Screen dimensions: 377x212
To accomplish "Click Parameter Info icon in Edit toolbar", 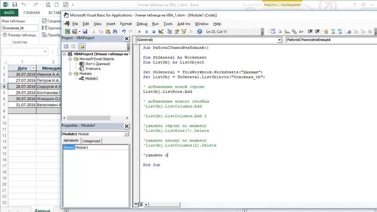I will (295, 31).
